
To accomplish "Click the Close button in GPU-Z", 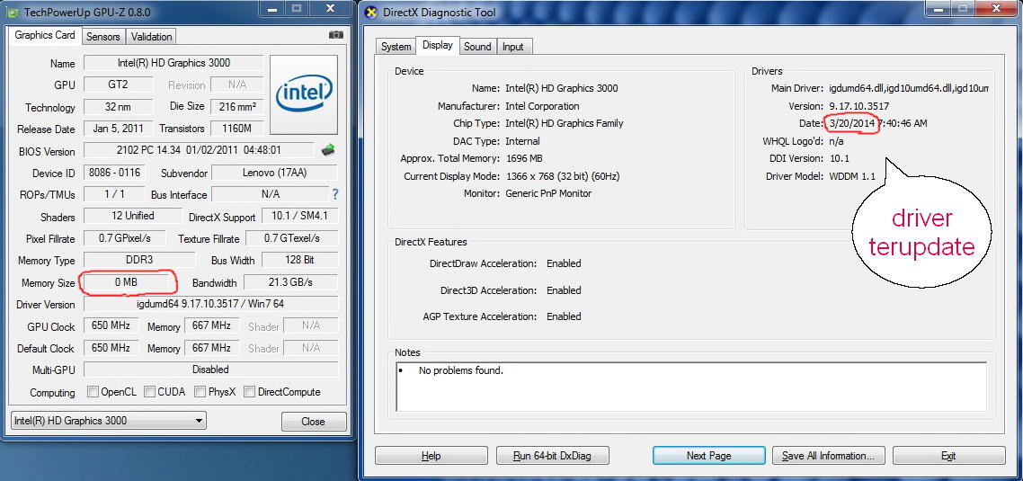I will pos(313,422).
